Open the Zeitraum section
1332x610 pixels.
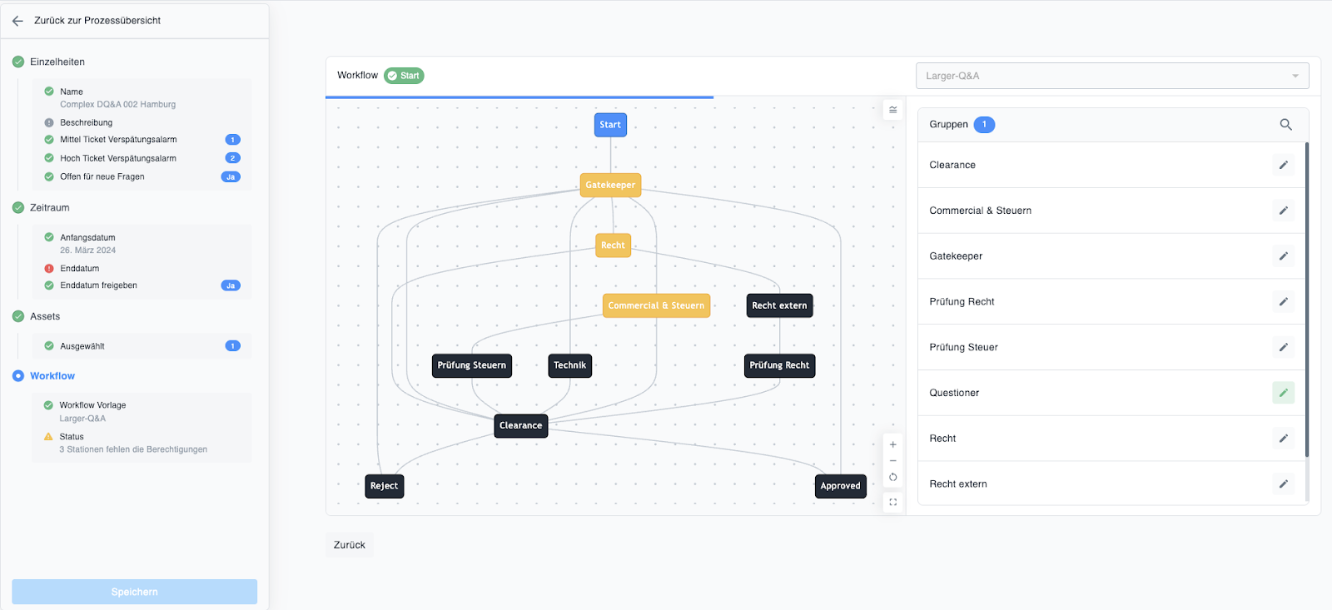point(50,208)
